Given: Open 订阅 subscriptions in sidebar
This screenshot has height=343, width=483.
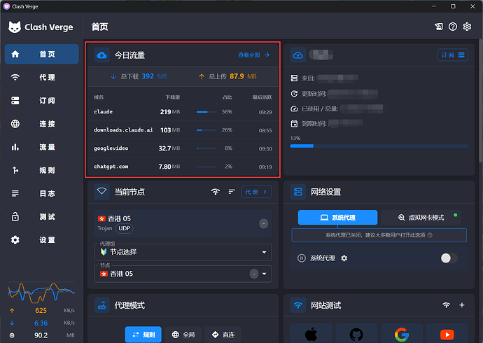Looking at the screenshot, I should coord(41,101).
